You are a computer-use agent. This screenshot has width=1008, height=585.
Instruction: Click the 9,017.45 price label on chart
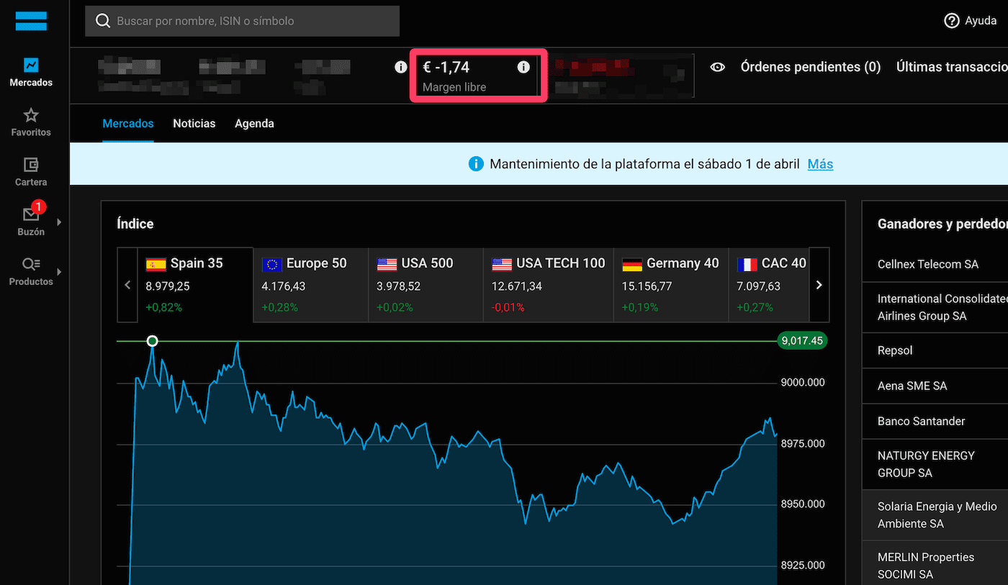pos(803,341)
